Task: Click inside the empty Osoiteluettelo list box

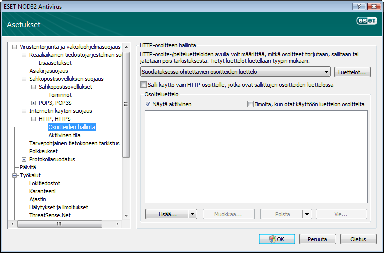Action: (x=256, y=157)
